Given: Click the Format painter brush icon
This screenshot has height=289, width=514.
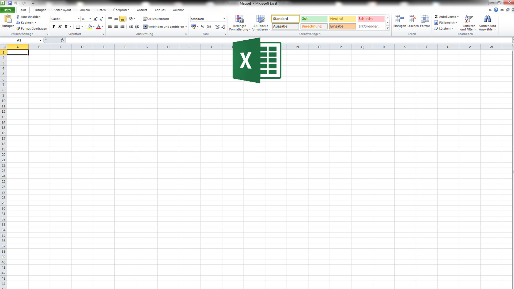Looking at the screenshot, I should [18, 29].
